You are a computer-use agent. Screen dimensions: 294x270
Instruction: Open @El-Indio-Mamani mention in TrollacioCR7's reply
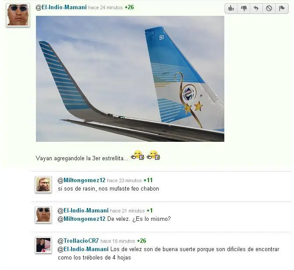[83, 249]
